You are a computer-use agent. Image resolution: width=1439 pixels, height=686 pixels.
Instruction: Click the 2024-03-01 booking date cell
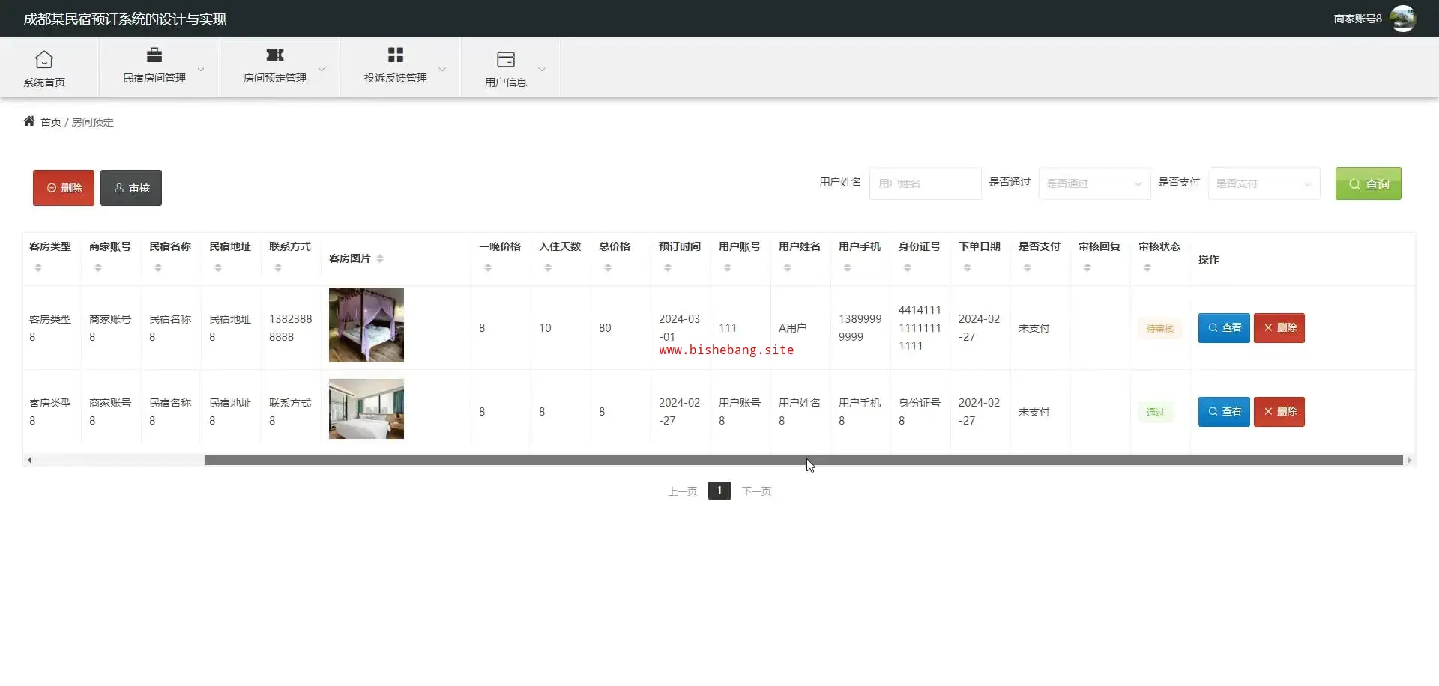coord(679,328)
